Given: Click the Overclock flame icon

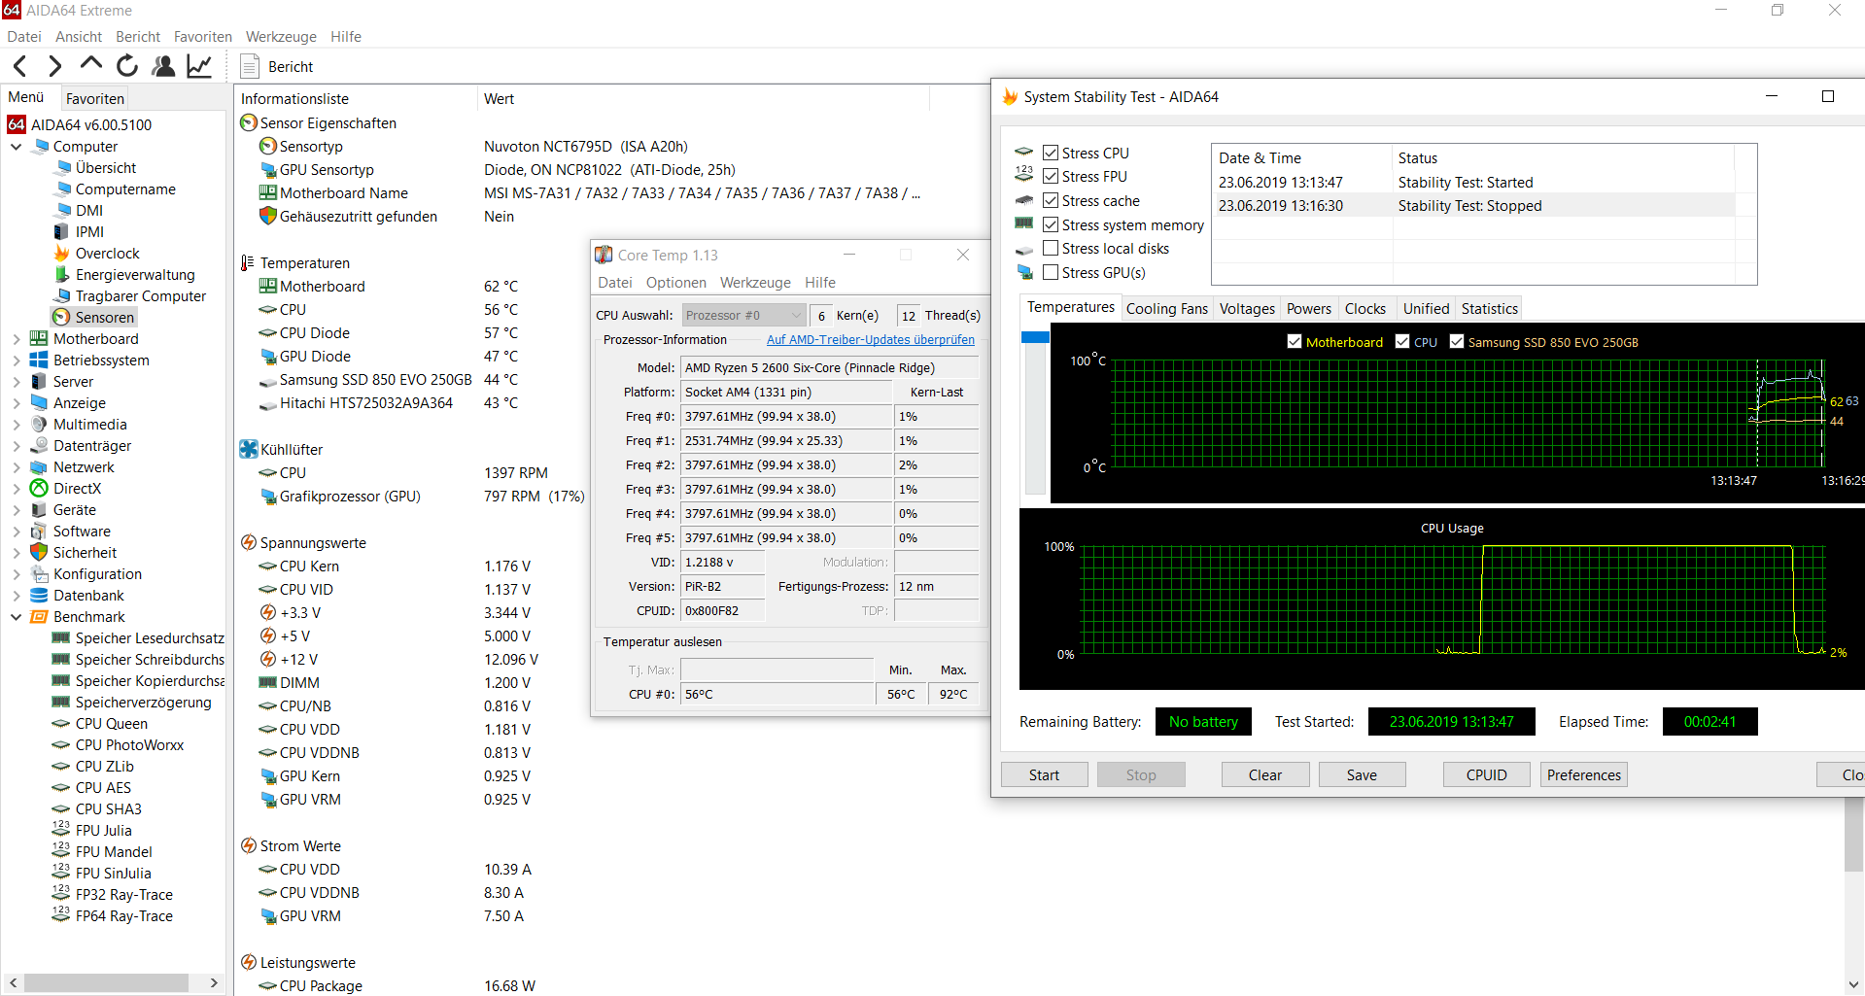Looking at the screenshot, I should click(x=62, y=253).
